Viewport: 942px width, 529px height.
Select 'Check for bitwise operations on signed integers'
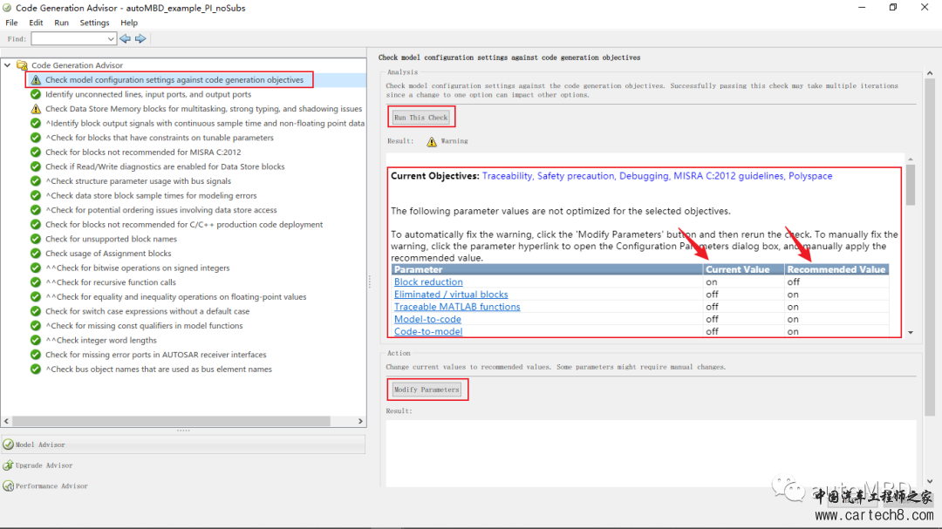pos(138,268)
